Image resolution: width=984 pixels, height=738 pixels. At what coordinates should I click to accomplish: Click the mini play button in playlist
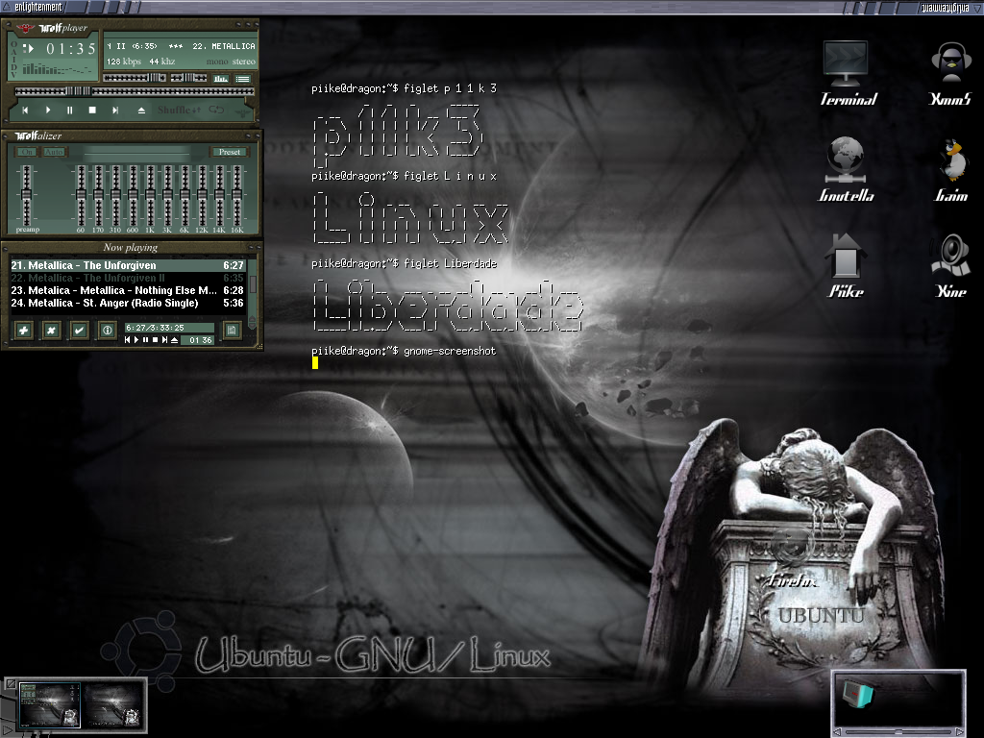coord(136,340)
